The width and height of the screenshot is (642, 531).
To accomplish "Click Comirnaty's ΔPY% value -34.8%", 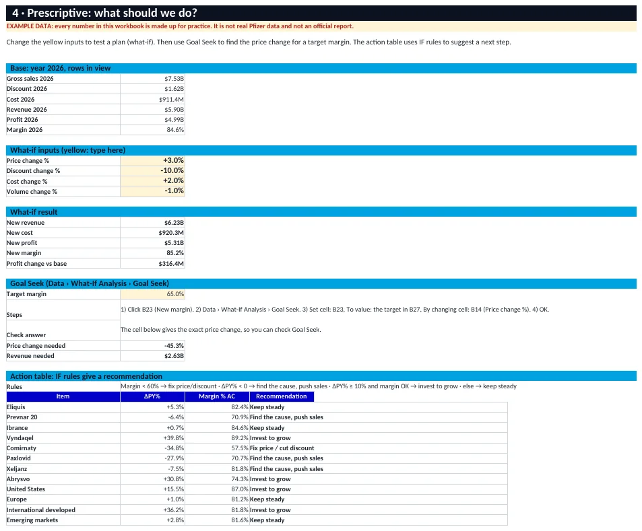I will coord(152,448).
